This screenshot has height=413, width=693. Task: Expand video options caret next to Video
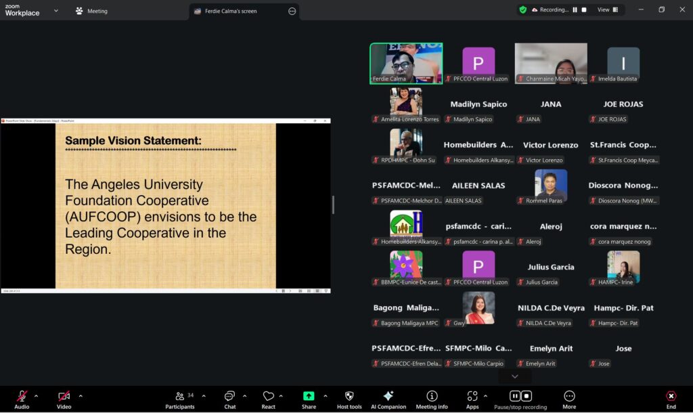(x=81, y=395)
